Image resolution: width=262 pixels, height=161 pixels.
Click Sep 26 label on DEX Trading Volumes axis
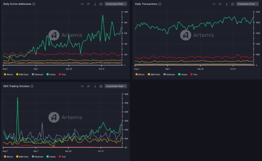[68, 151]
